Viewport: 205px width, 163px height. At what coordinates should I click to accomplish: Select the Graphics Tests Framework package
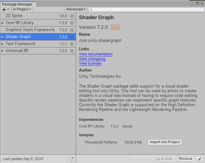(x=38, y=30)
